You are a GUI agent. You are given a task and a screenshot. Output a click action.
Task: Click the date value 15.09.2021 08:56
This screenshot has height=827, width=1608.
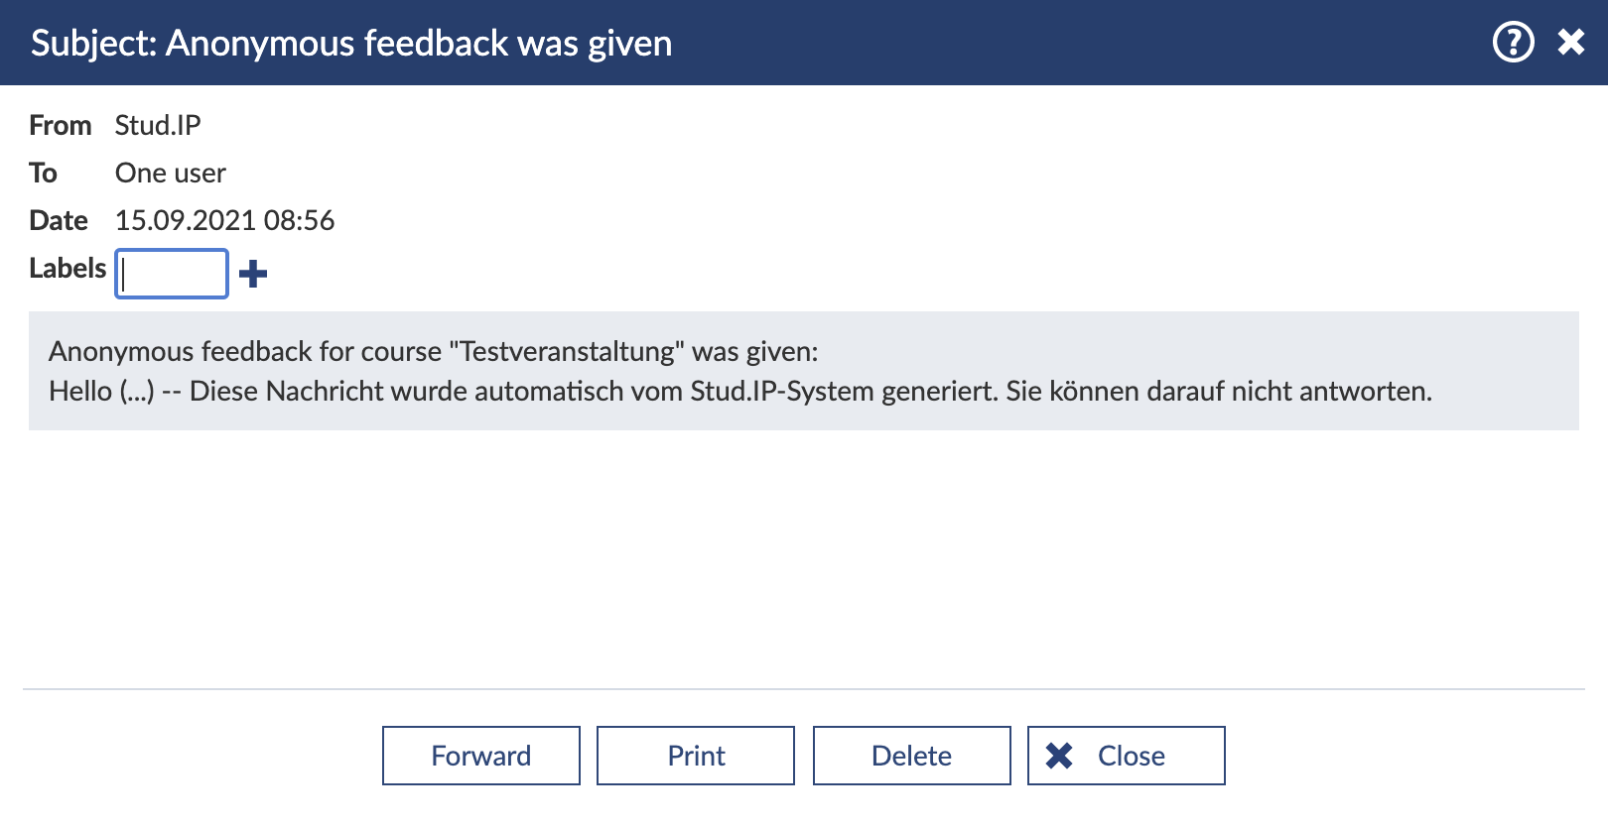point(224,220)
